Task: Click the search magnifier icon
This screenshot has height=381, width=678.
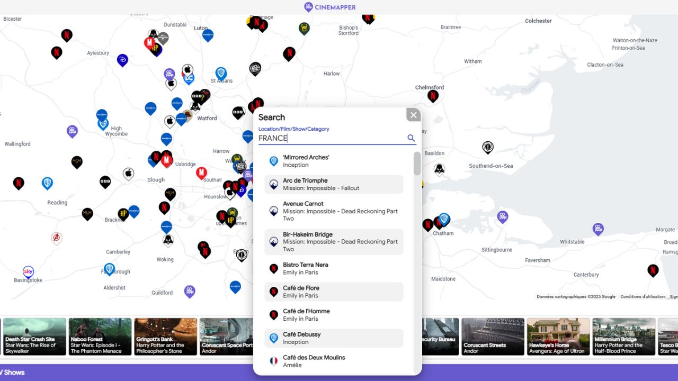Action: coord(411,138)
